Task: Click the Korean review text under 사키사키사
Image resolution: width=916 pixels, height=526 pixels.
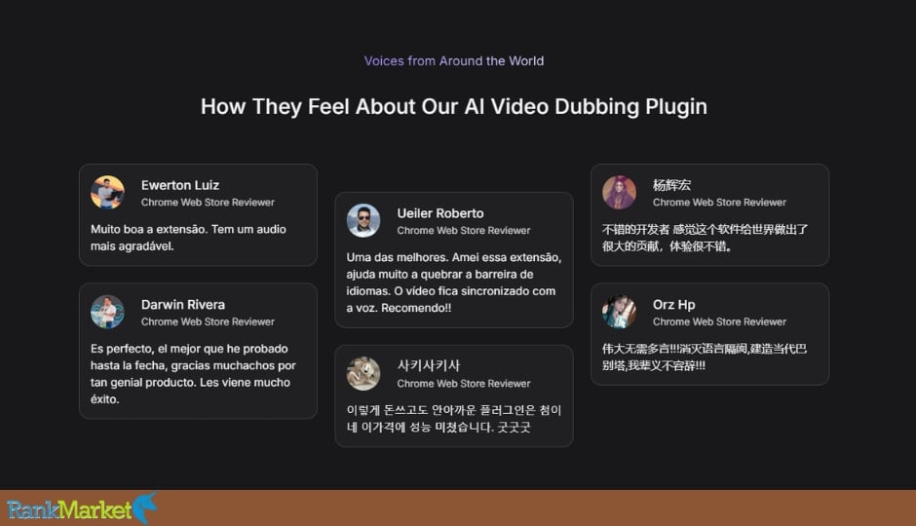Action: click(x=454, y=419)
